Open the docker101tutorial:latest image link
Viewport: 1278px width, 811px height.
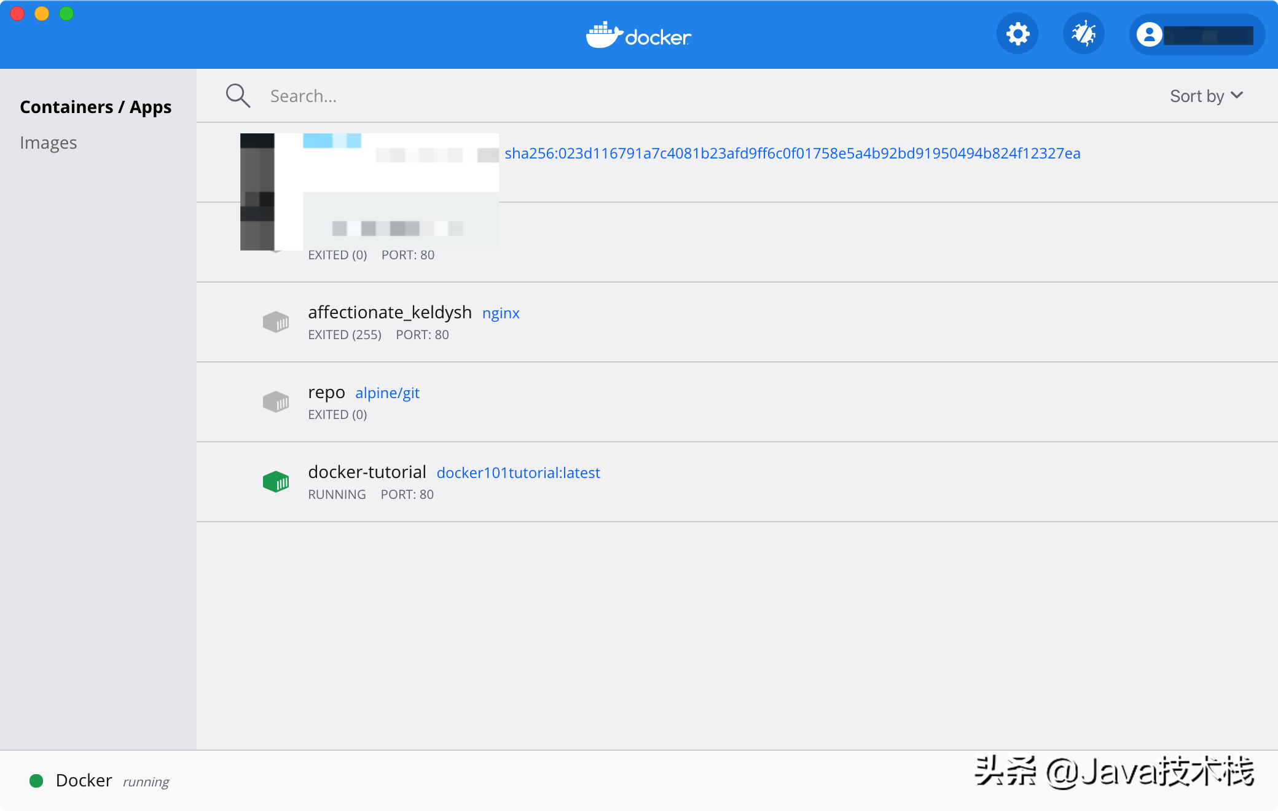[519, 472]
